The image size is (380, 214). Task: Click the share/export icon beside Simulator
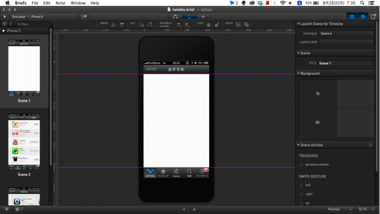[84, 17]
